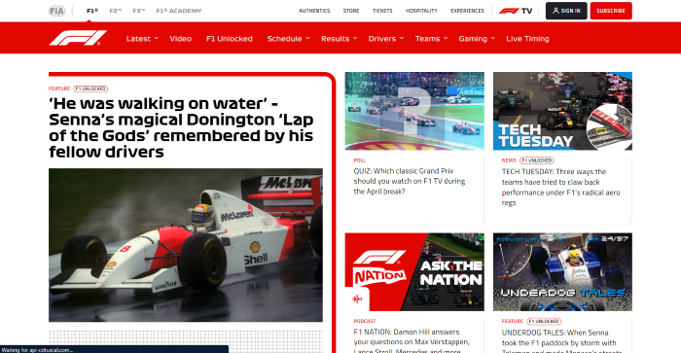Expand the Schedule dropdown menu
Screen dimensions: 681x353
point(288,39)
